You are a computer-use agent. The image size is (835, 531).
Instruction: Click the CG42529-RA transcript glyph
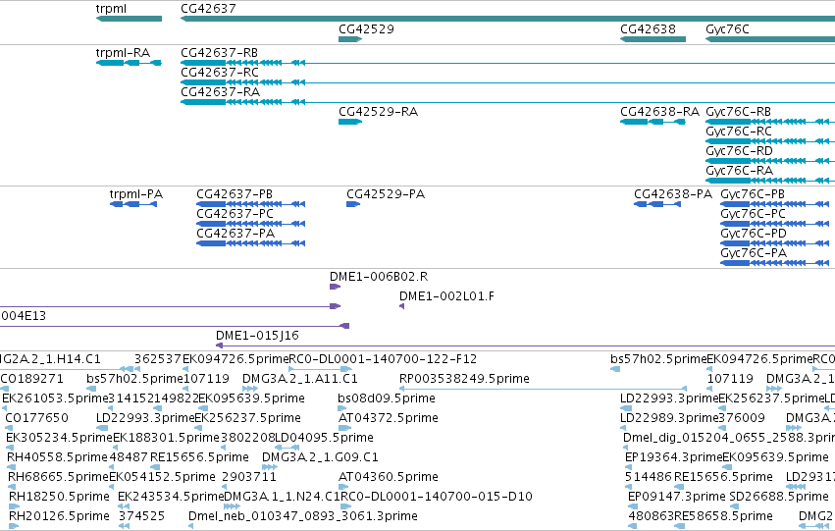point(350,122)
